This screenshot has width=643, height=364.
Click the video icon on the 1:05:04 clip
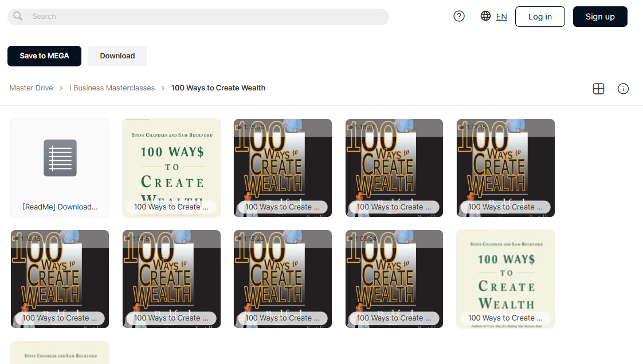click(x=350, y=238)
